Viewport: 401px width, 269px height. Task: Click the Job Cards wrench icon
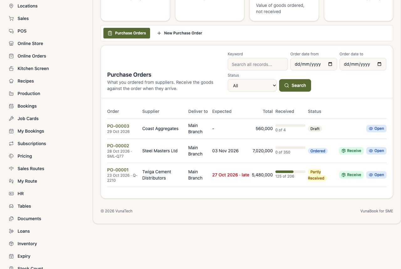tap(11, 119)
